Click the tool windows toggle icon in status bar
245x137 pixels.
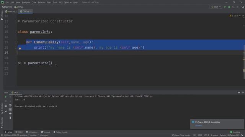(x=2, y=135)
